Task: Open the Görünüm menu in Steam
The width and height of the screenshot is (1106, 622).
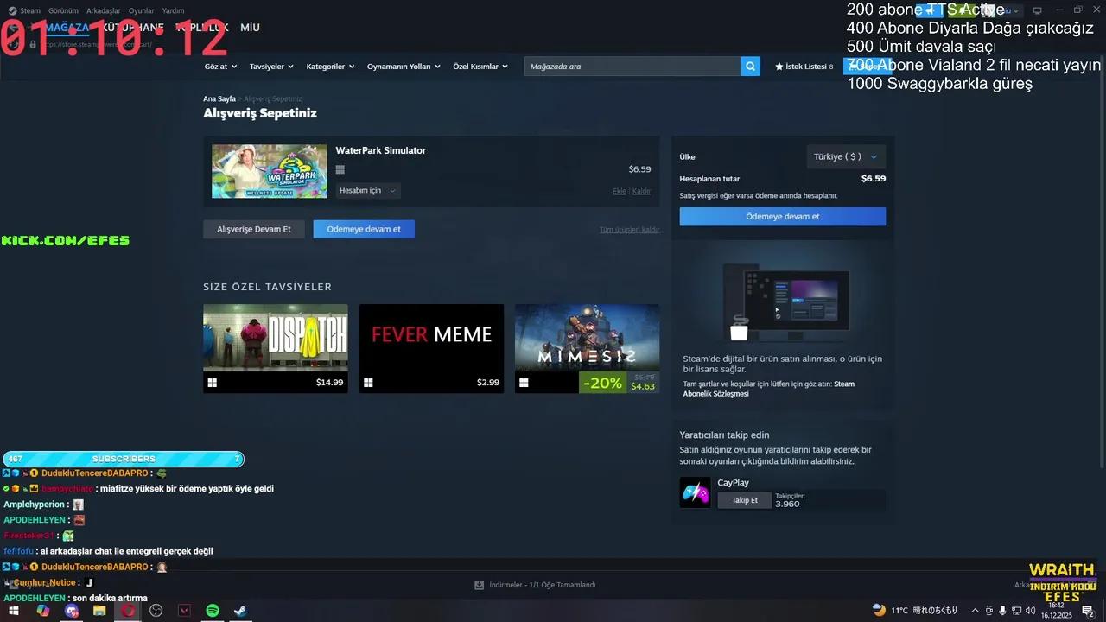Action: click(x=63, y=10)
